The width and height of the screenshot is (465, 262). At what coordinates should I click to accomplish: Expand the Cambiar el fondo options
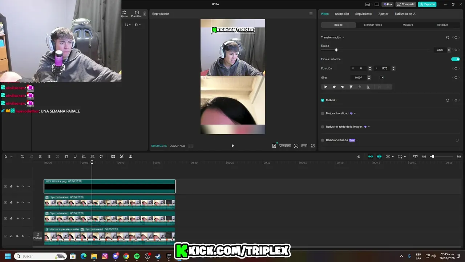tap(357, 140)
